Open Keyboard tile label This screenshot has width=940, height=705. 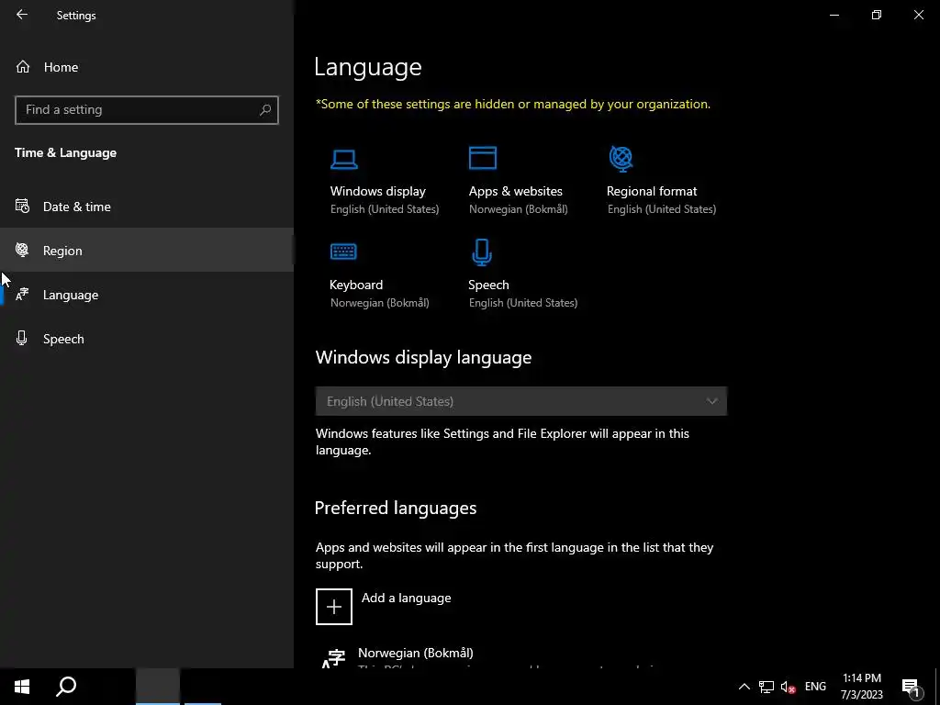point(356,285)
